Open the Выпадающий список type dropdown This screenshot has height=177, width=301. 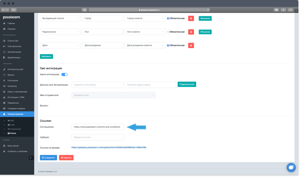(61, 19)
